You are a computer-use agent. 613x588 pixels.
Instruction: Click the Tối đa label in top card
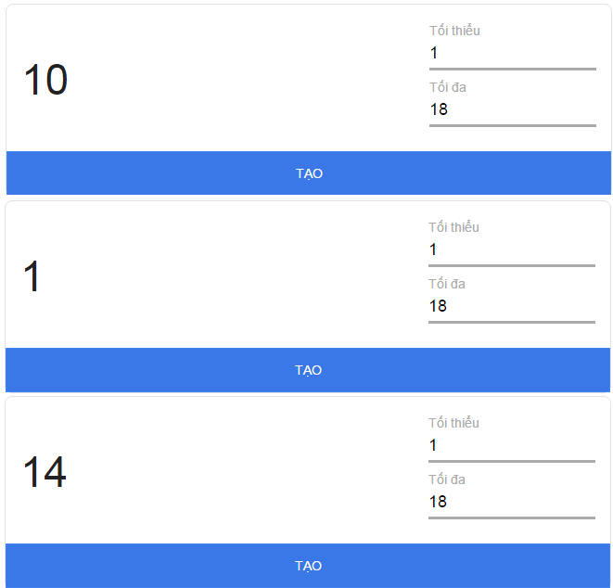[447, 87]
